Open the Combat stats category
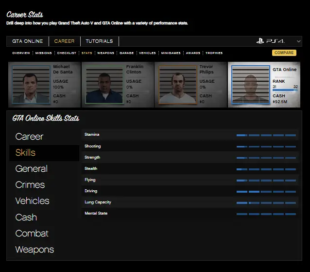Image resolution: width=310 pixels, height=272 pixels. tap(32, 234)
